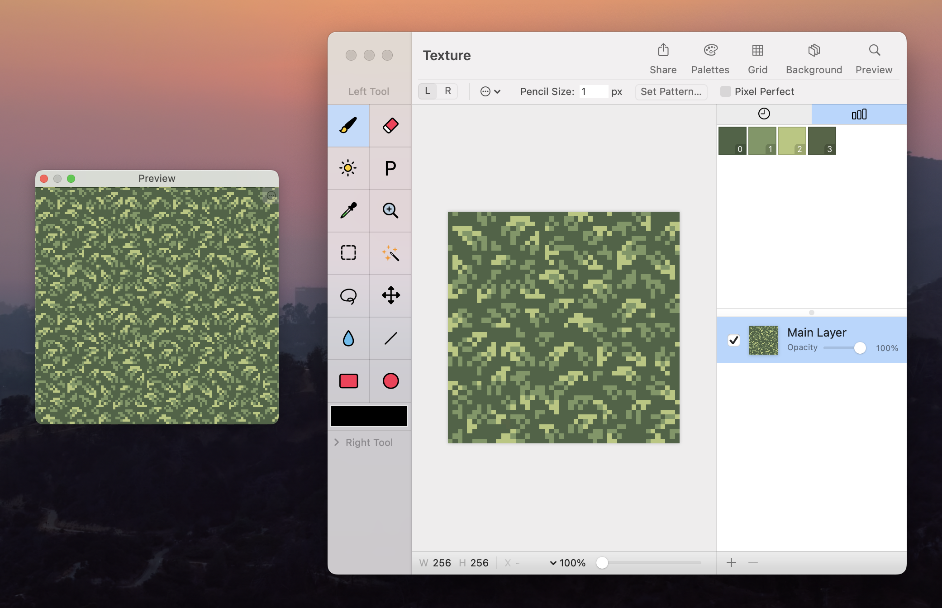The height and width of the screenshot is (608, 942).
Task: Select the Eraser tool
Action: coord(390,126)
